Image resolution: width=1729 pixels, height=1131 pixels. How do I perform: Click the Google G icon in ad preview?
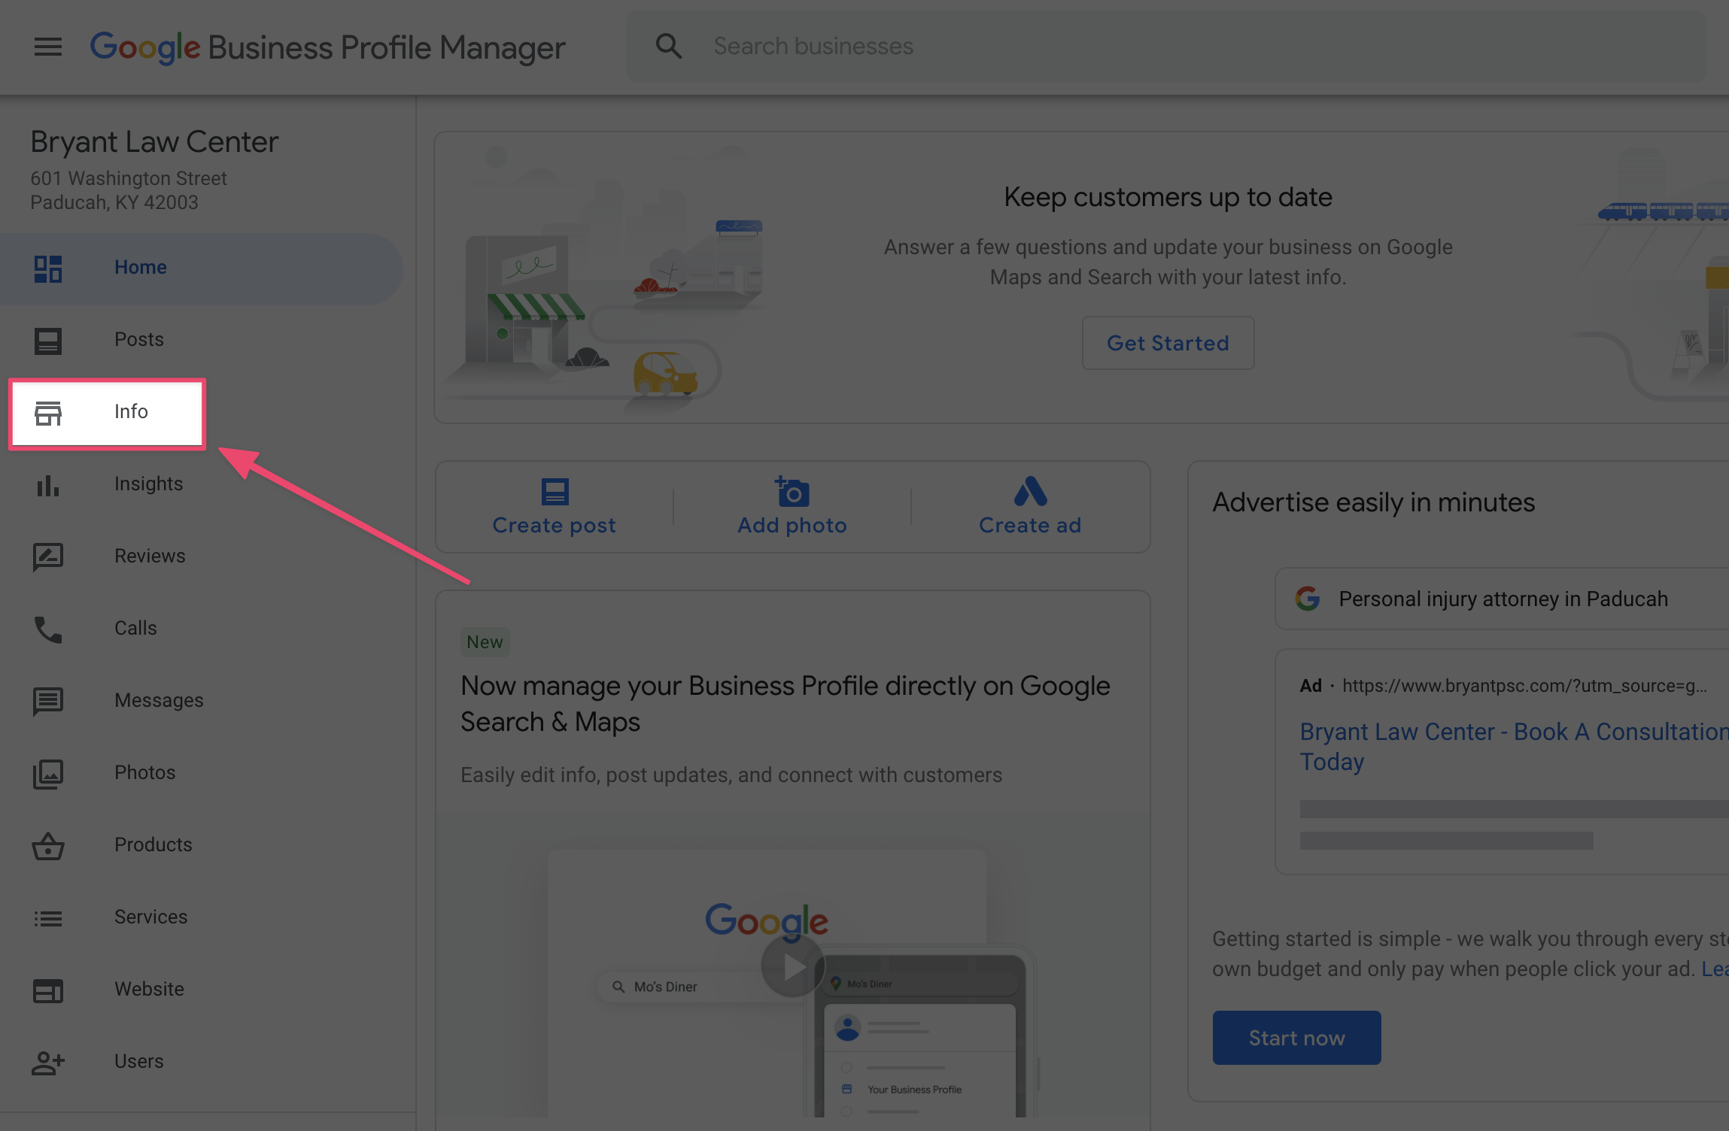click(1308, 599)
